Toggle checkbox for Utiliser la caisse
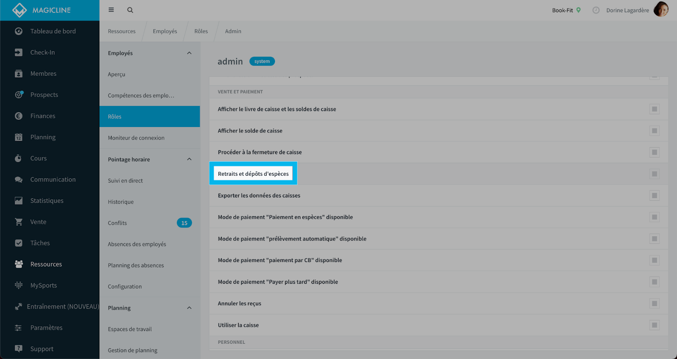 click(x=655, y=325)
